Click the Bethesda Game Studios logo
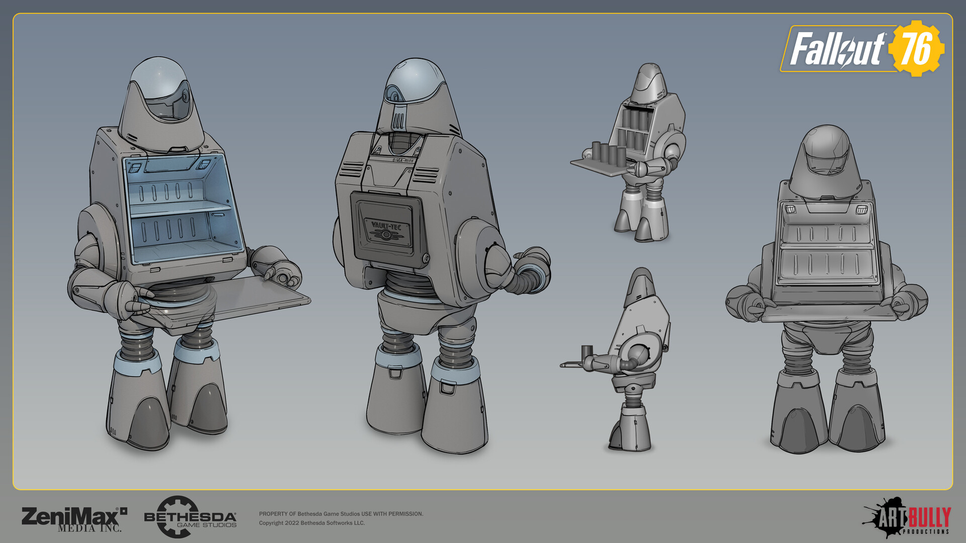 coord(190,517)
